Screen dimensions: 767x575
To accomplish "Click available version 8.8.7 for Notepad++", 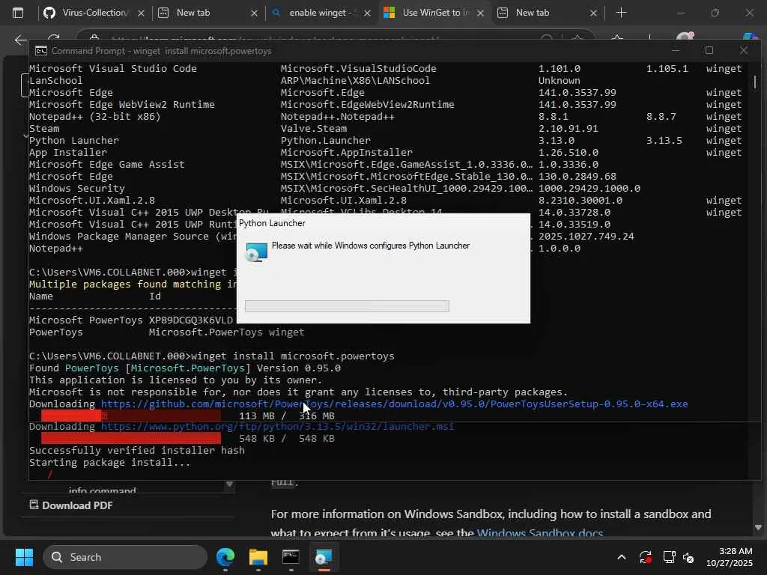I will point(661,116).
